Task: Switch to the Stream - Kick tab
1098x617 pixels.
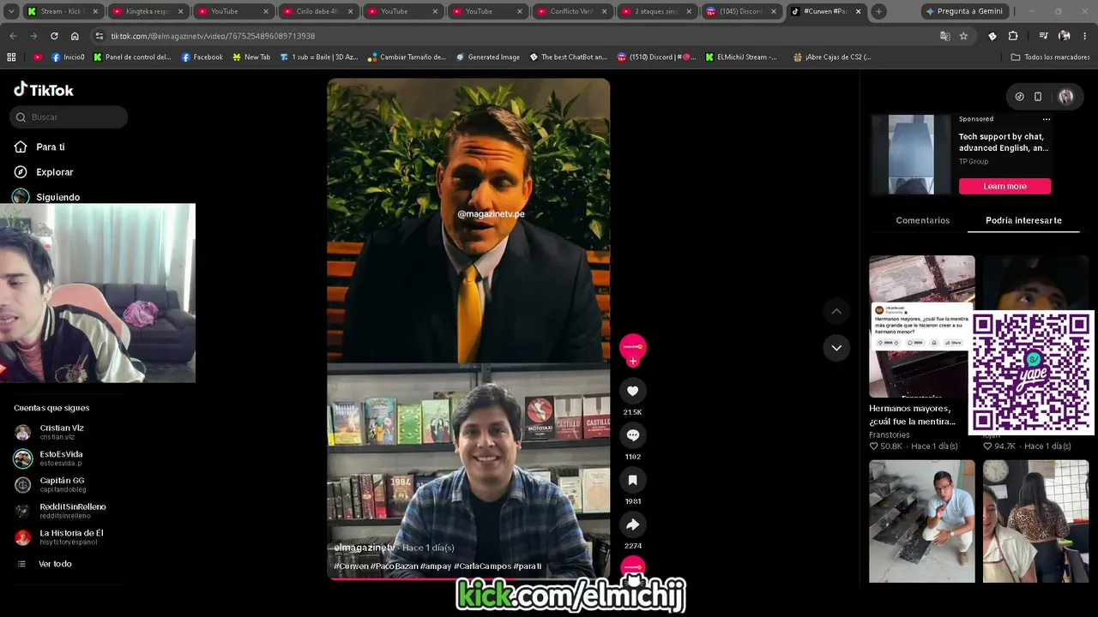Action: coord(62,11)
